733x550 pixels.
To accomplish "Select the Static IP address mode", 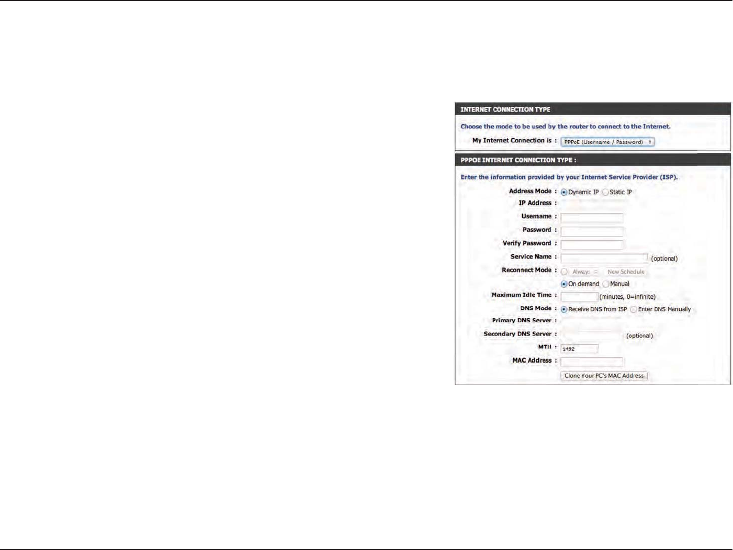I will coord(605,193).
